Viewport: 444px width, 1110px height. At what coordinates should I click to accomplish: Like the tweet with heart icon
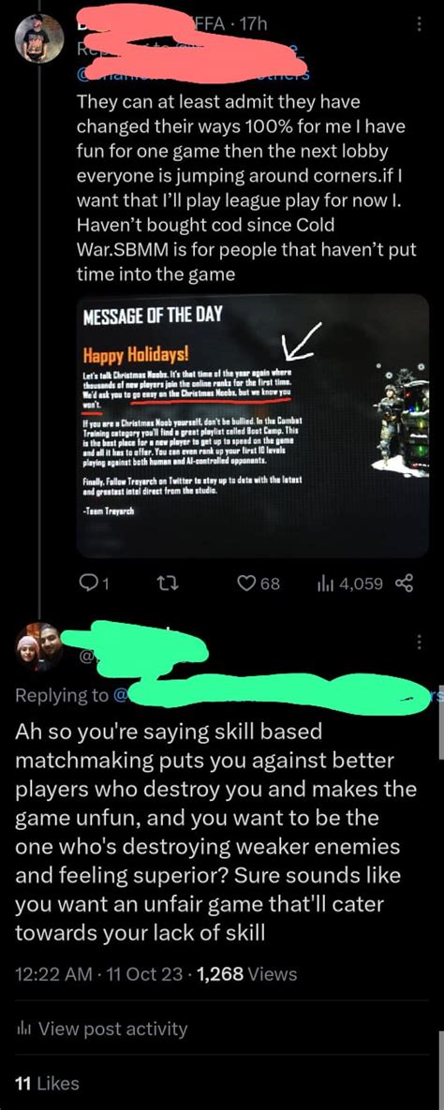point(246,584)
